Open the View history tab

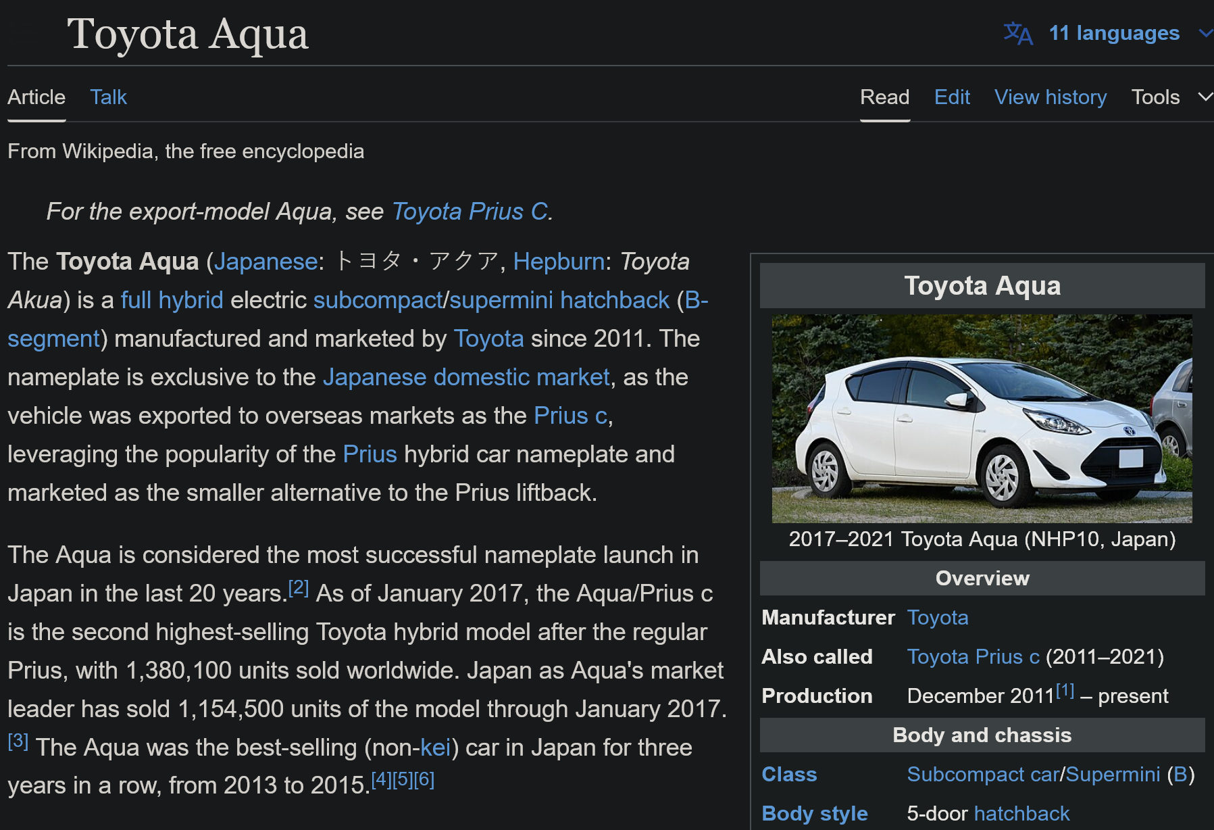point(1051,97)
